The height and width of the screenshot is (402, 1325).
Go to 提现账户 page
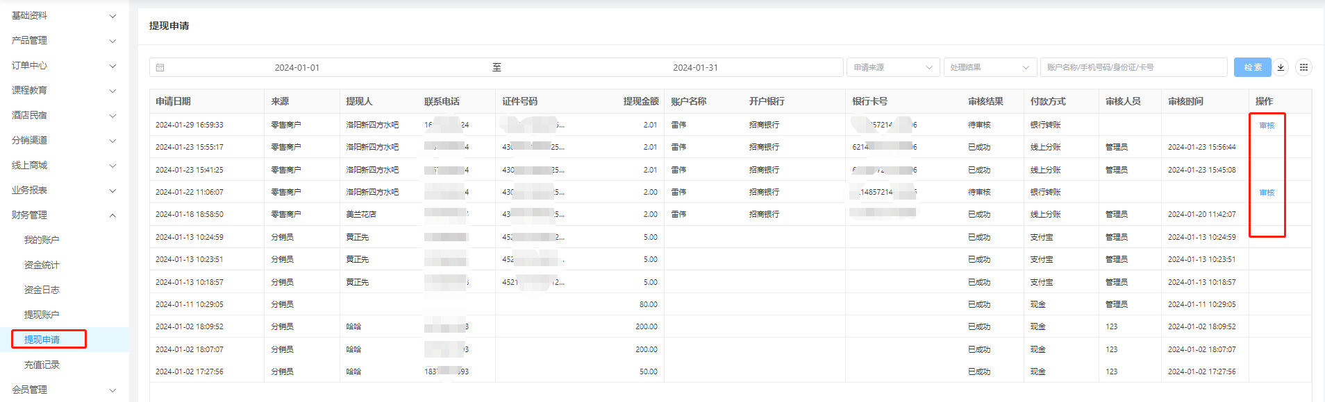coord(42,315)
